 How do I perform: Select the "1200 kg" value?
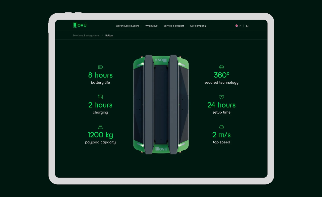[x=100, y=135]
